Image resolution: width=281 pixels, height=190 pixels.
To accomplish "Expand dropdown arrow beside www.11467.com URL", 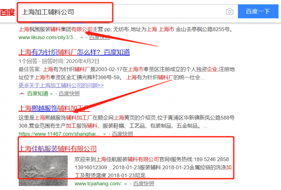I will click(104, 134).
